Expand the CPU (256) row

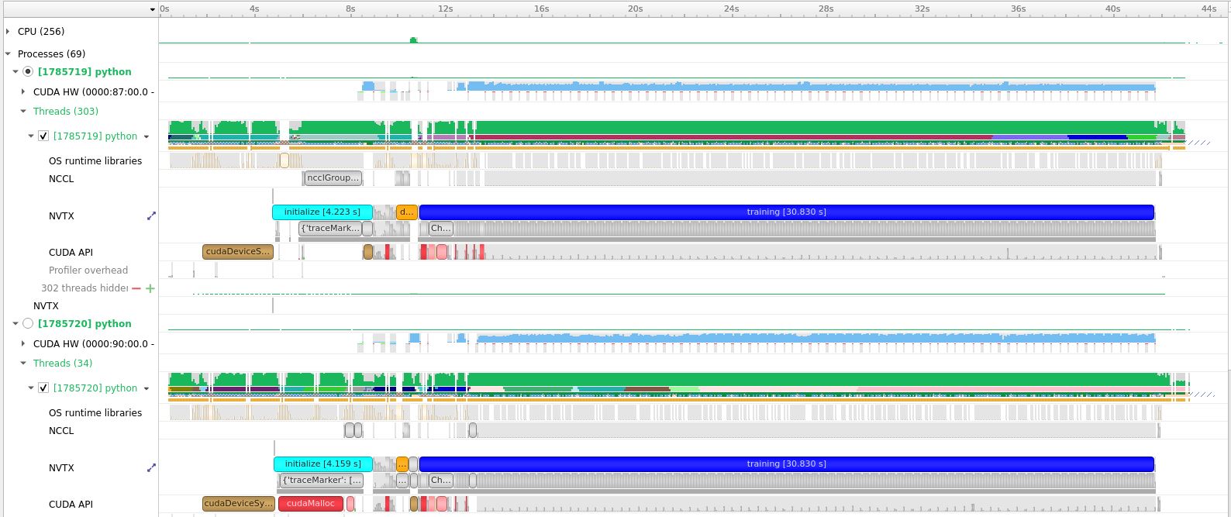click(x=8, y=32)
